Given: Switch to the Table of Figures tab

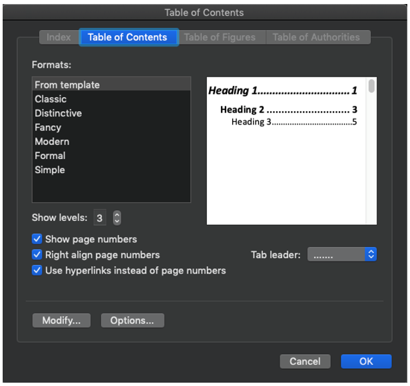Looking at the screenshot, I should click(x=220, y=37).
